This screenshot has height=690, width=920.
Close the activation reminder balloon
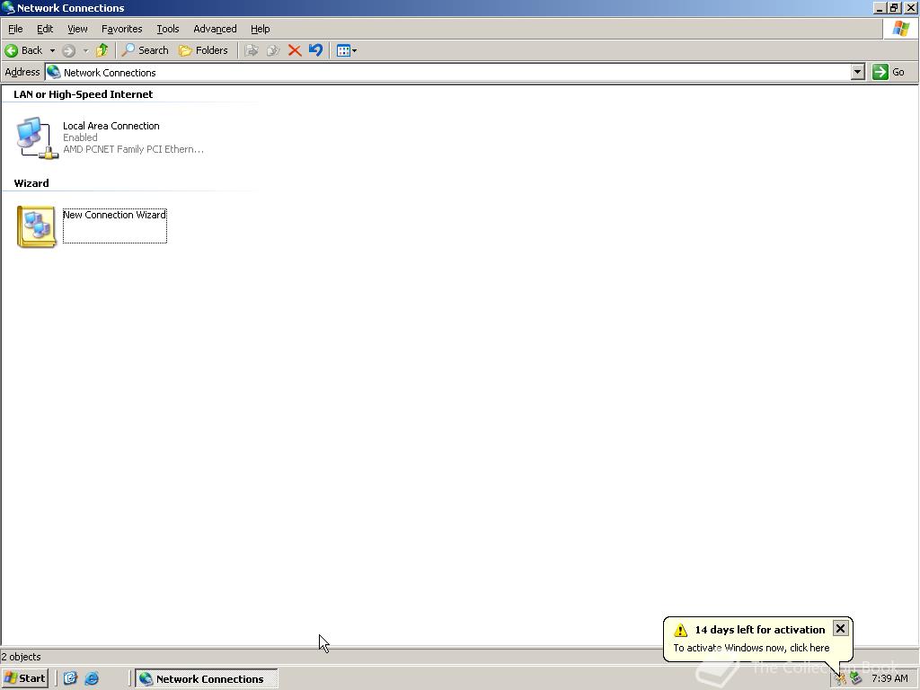click(x=840, y=628)
